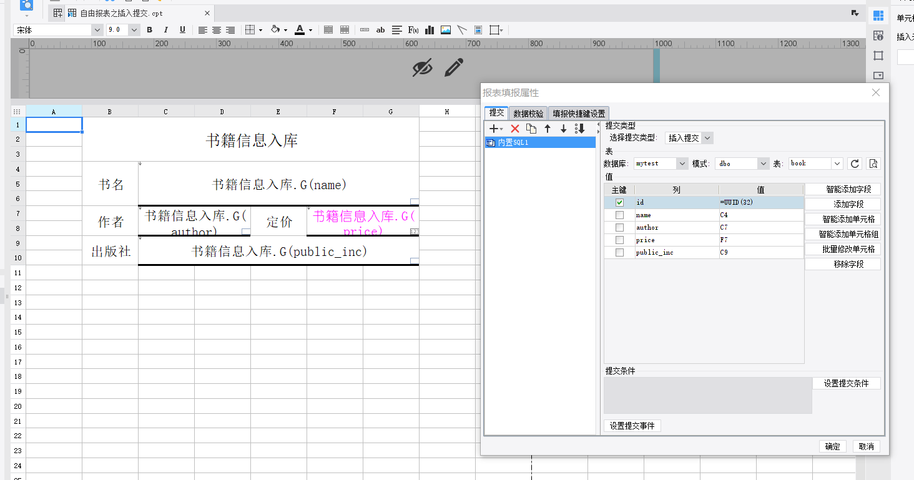
Task: Insert a chart using the toolbar icon
Action: tap(430, 30)
